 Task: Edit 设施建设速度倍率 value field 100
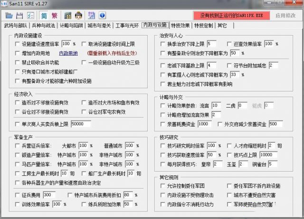[x=66, y=44]
